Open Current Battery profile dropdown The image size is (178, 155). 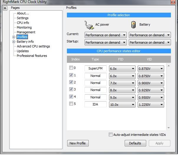(x=150, y=35)
